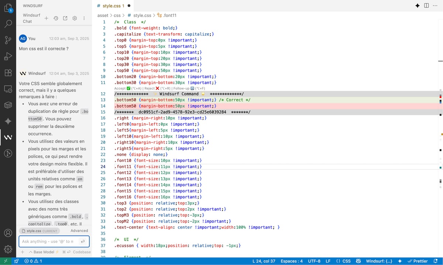Start a new Windsurf chat with plus icon
Screen dimensions: 443x265
[46, 18]
